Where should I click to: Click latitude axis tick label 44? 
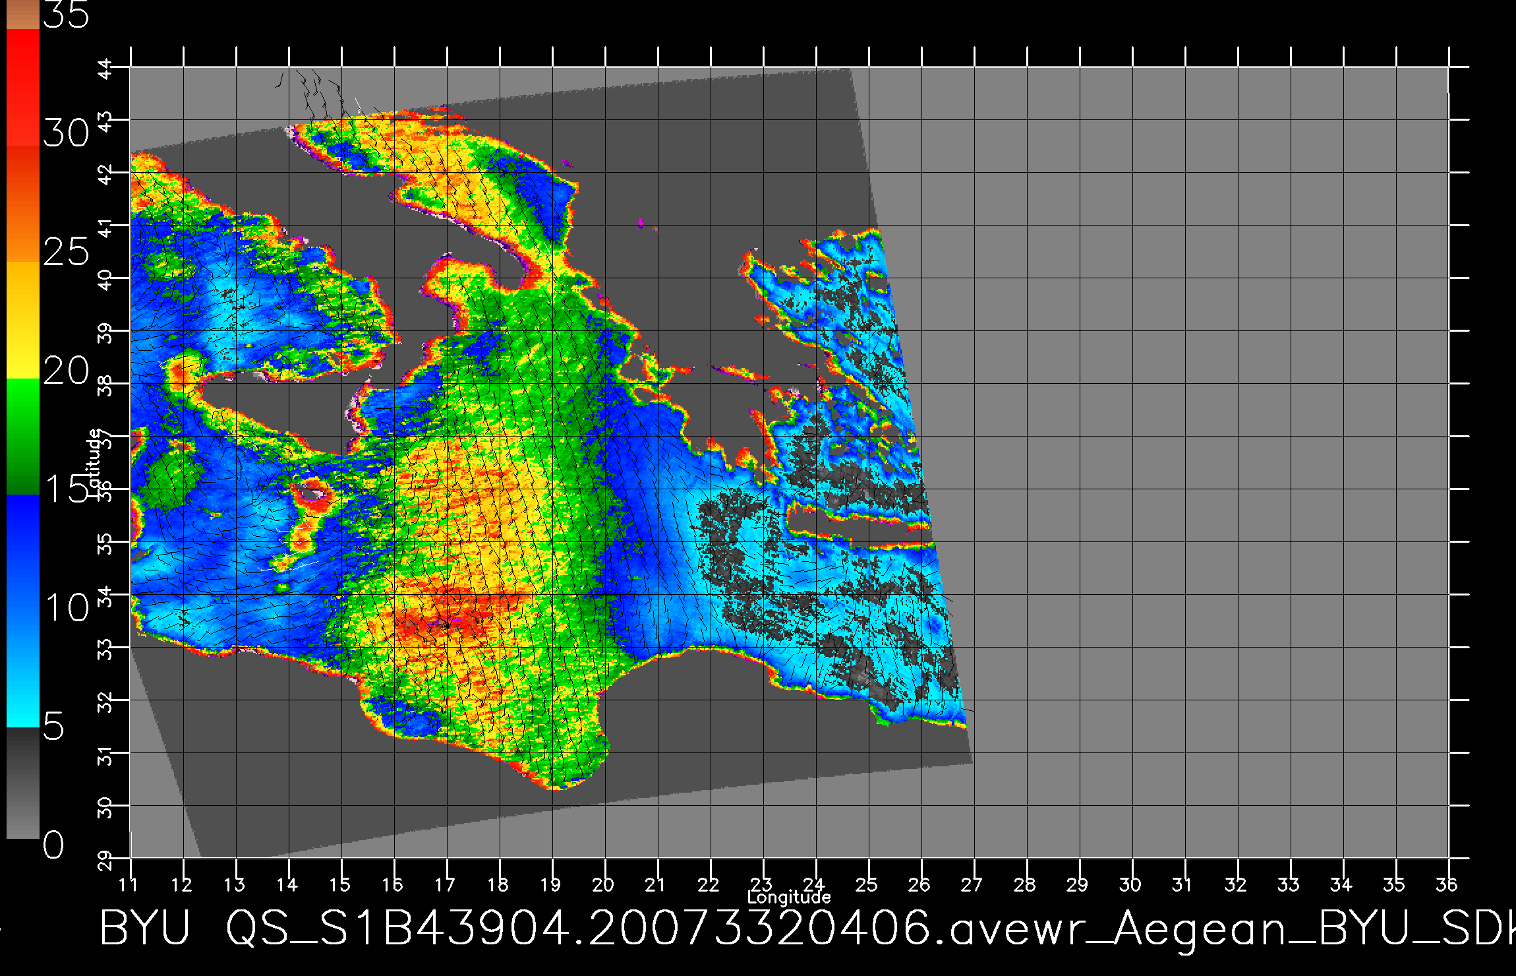tap(106, 68)
